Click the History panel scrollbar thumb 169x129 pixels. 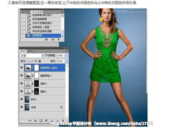point(62,32)
